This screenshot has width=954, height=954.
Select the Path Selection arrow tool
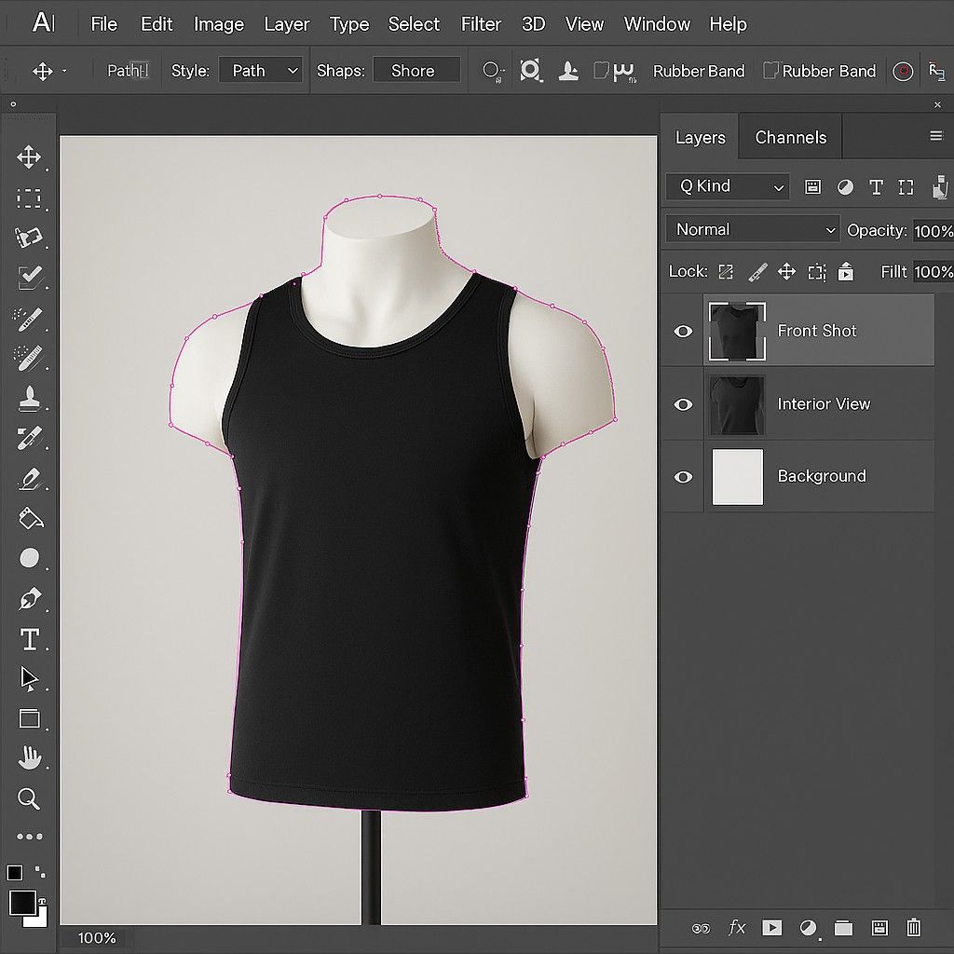[29, 679]
